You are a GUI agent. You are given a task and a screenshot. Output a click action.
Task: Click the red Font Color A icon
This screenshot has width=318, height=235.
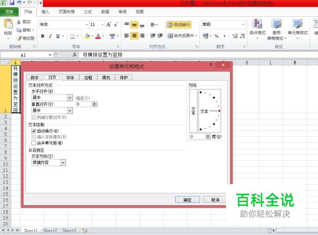pos(98,36)
